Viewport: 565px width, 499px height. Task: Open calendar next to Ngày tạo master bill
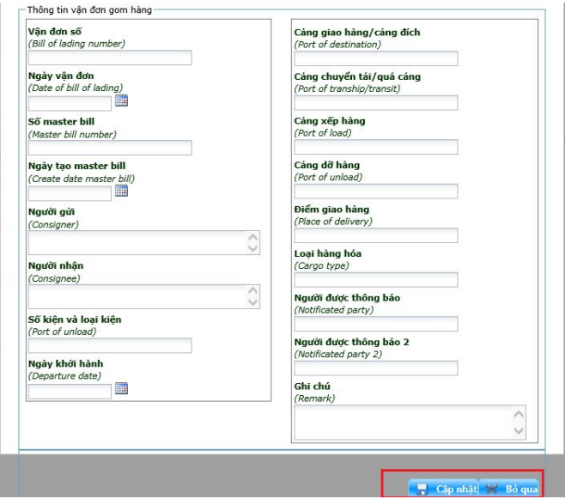(121, 192)
